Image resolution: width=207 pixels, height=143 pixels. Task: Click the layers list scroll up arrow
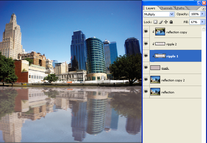(204, 29)
